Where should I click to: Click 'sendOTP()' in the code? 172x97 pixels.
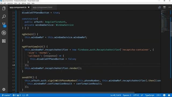click(28, 77)
